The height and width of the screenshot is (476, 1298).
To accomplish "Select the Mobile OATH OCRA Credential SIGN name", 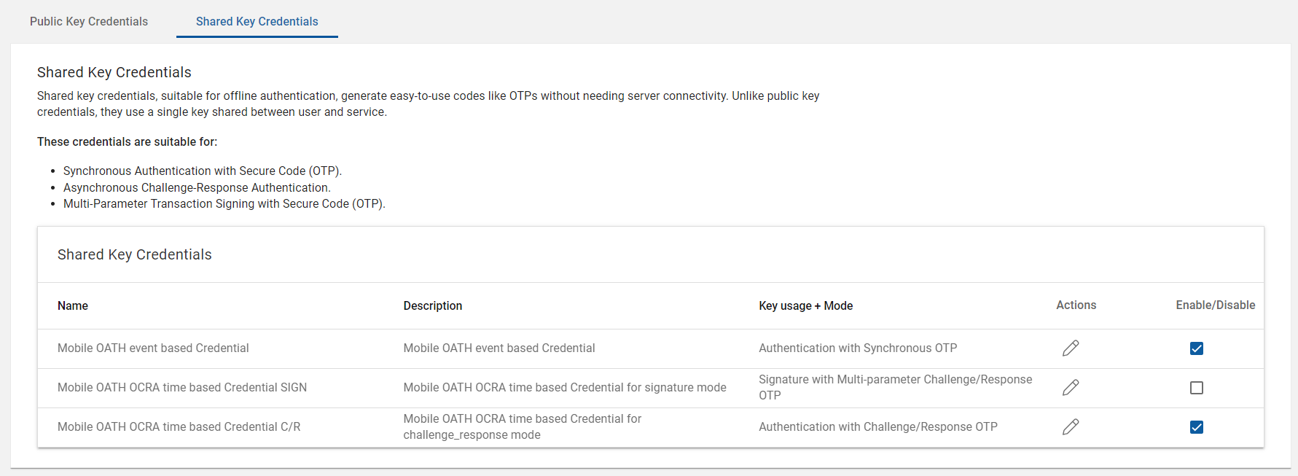I will tap(182, 388).
